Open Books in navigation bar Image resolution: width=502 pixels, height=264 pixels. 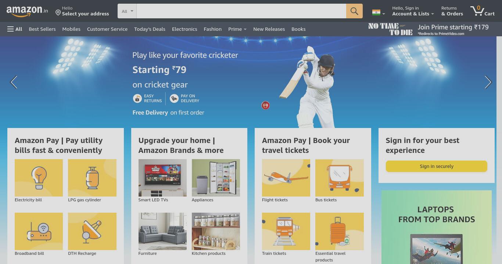click(x=298, y=29)
